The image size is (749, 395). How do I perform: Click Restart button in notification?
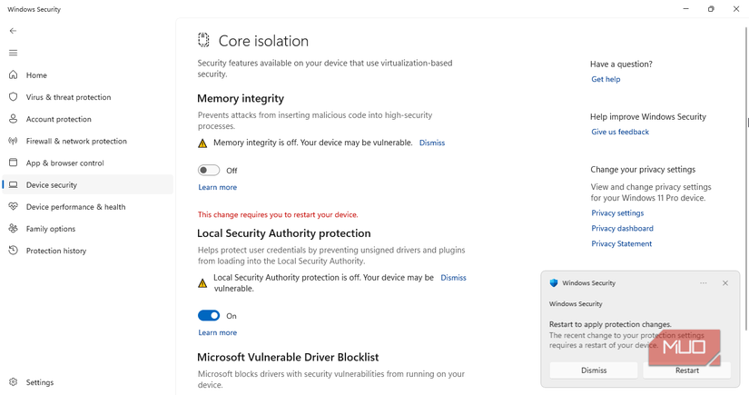click(x=687, y=370)
